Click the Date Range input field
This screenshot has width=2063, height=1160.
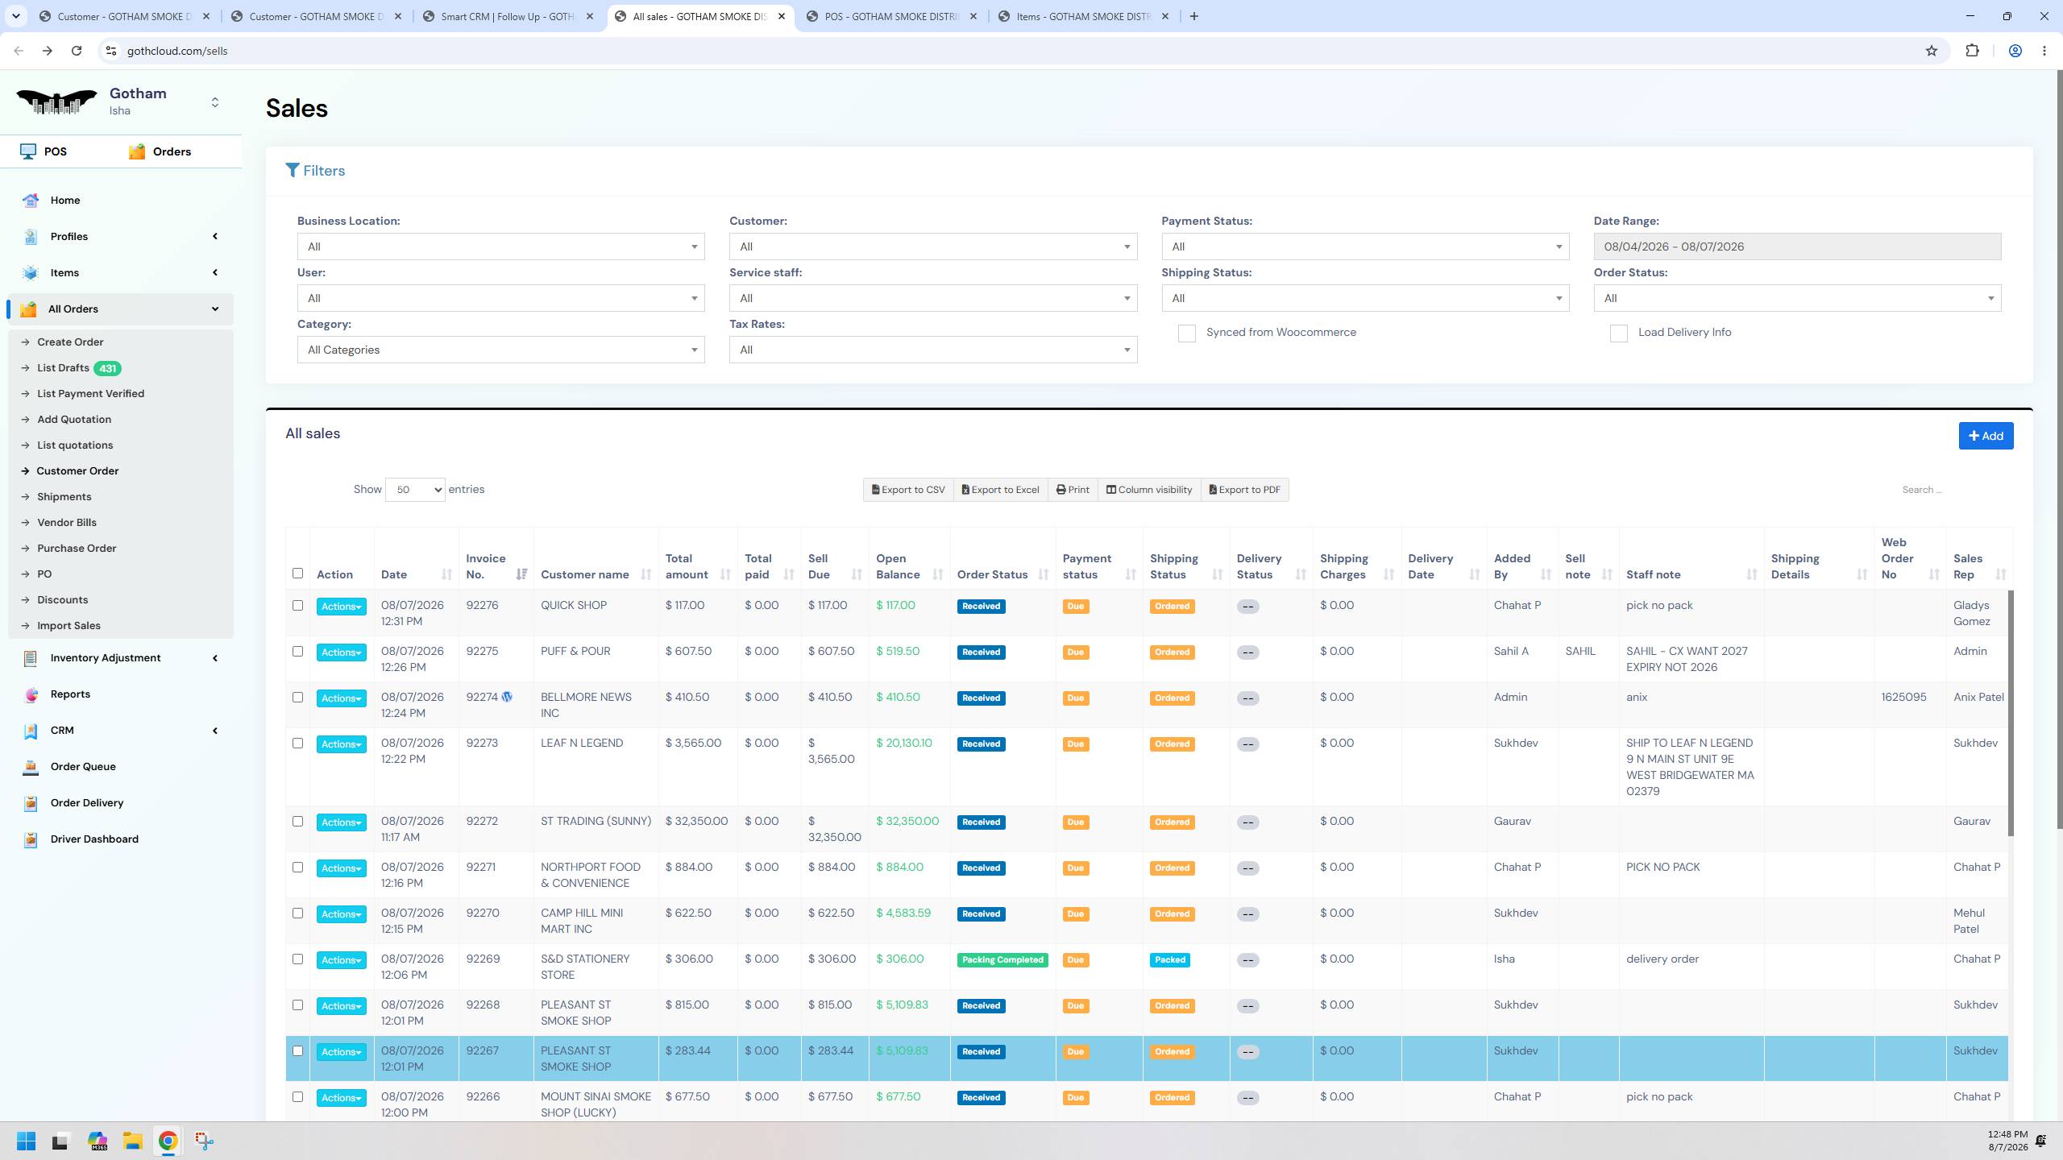(1797, 246)
